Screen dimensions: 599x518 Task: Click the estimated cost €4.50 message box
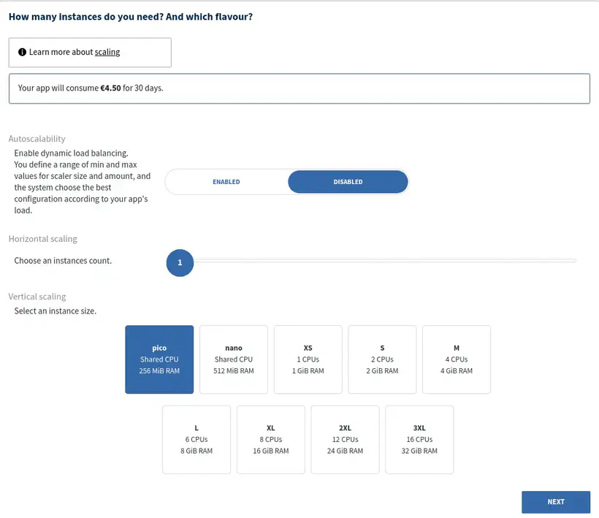click(x=299, y=88)
